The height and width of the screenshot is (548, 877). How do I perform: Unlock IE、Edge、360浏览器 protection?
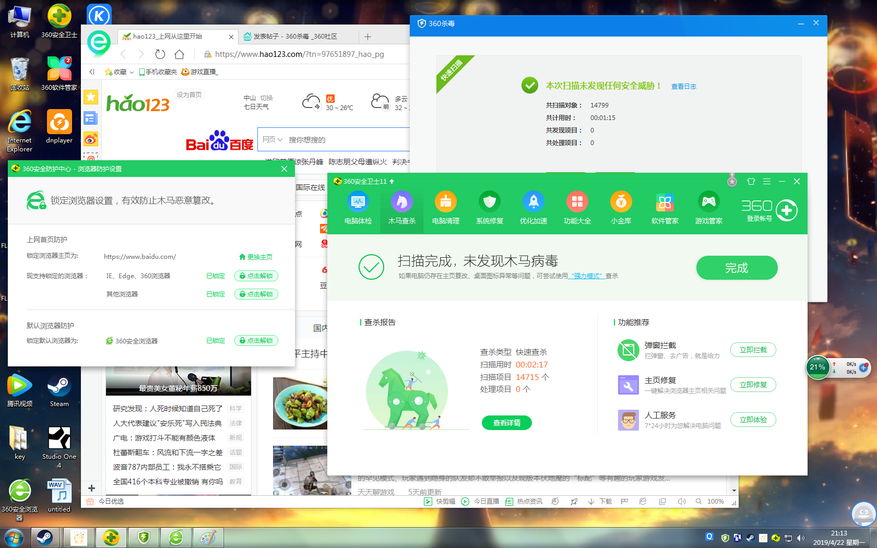pos(256,276)
